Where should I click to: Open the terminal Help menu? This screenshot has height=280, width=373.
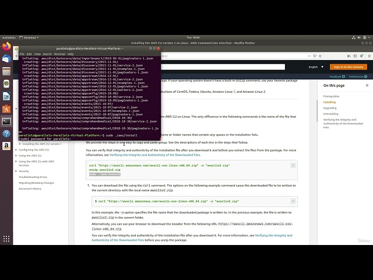pos(71,54)
